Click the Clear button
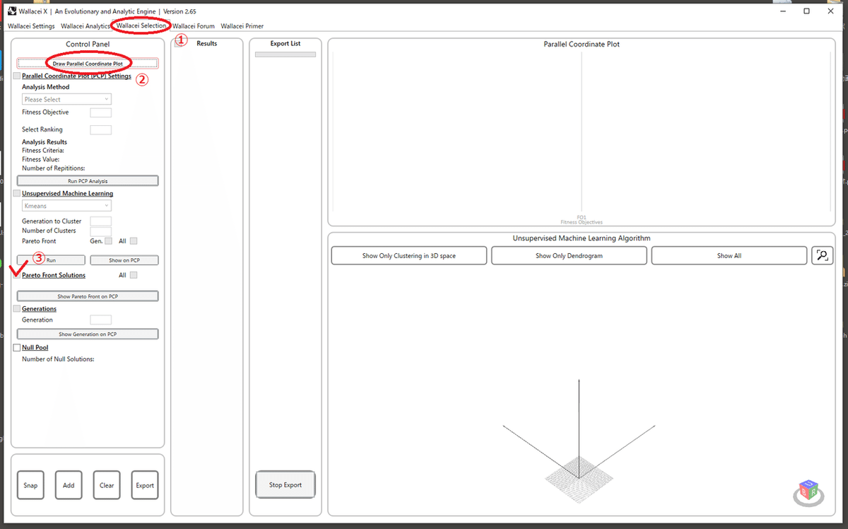This screenshot has width=848, height=529. click(x=107, y=485)
